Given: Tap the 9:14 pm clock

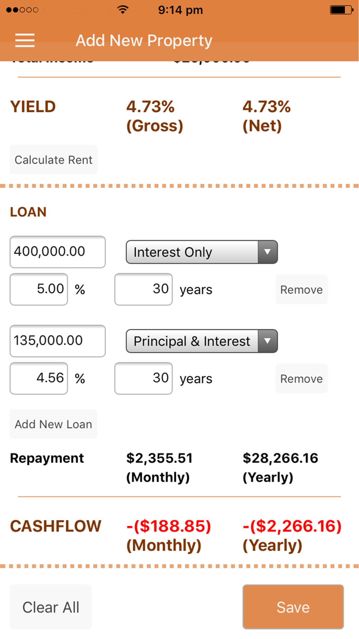Looking at the screenshot, I should point(180,10).
